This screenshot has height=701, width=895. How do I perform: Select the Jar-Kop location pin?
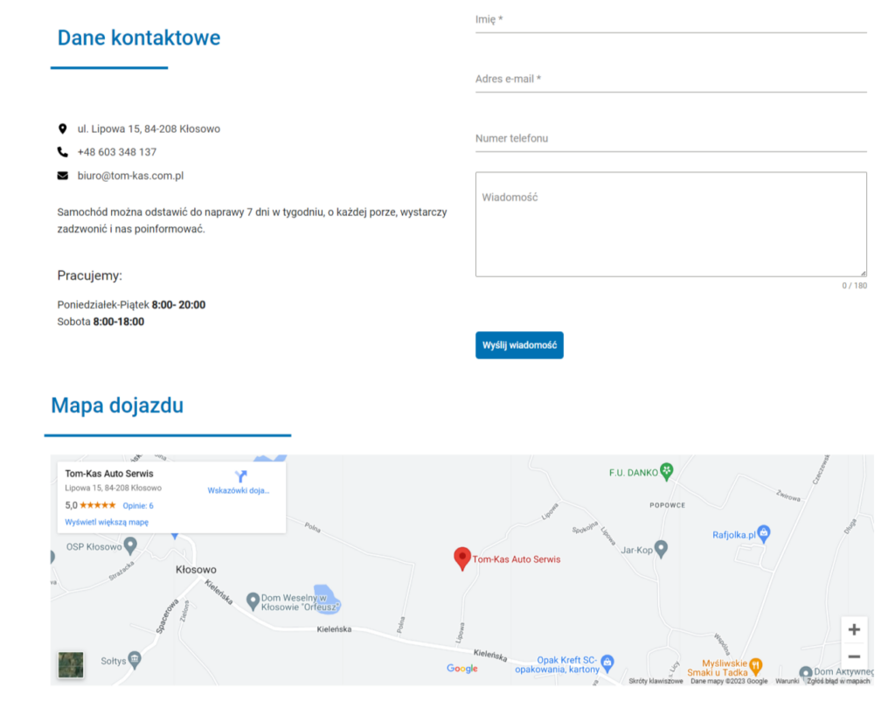(x=661, y=549)
